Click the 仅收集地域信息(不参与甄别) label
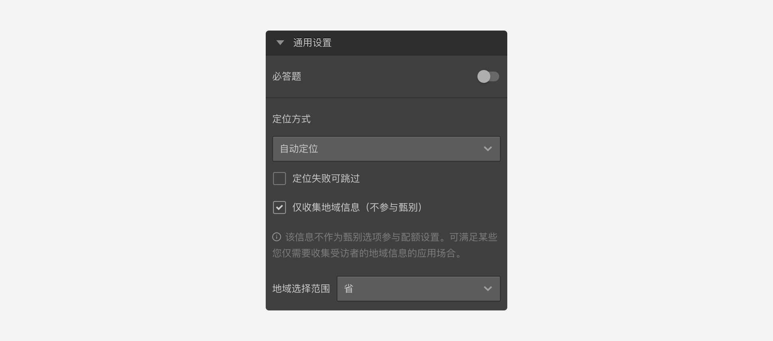Screen dimensions: 773x341 [x=358, y=207]
